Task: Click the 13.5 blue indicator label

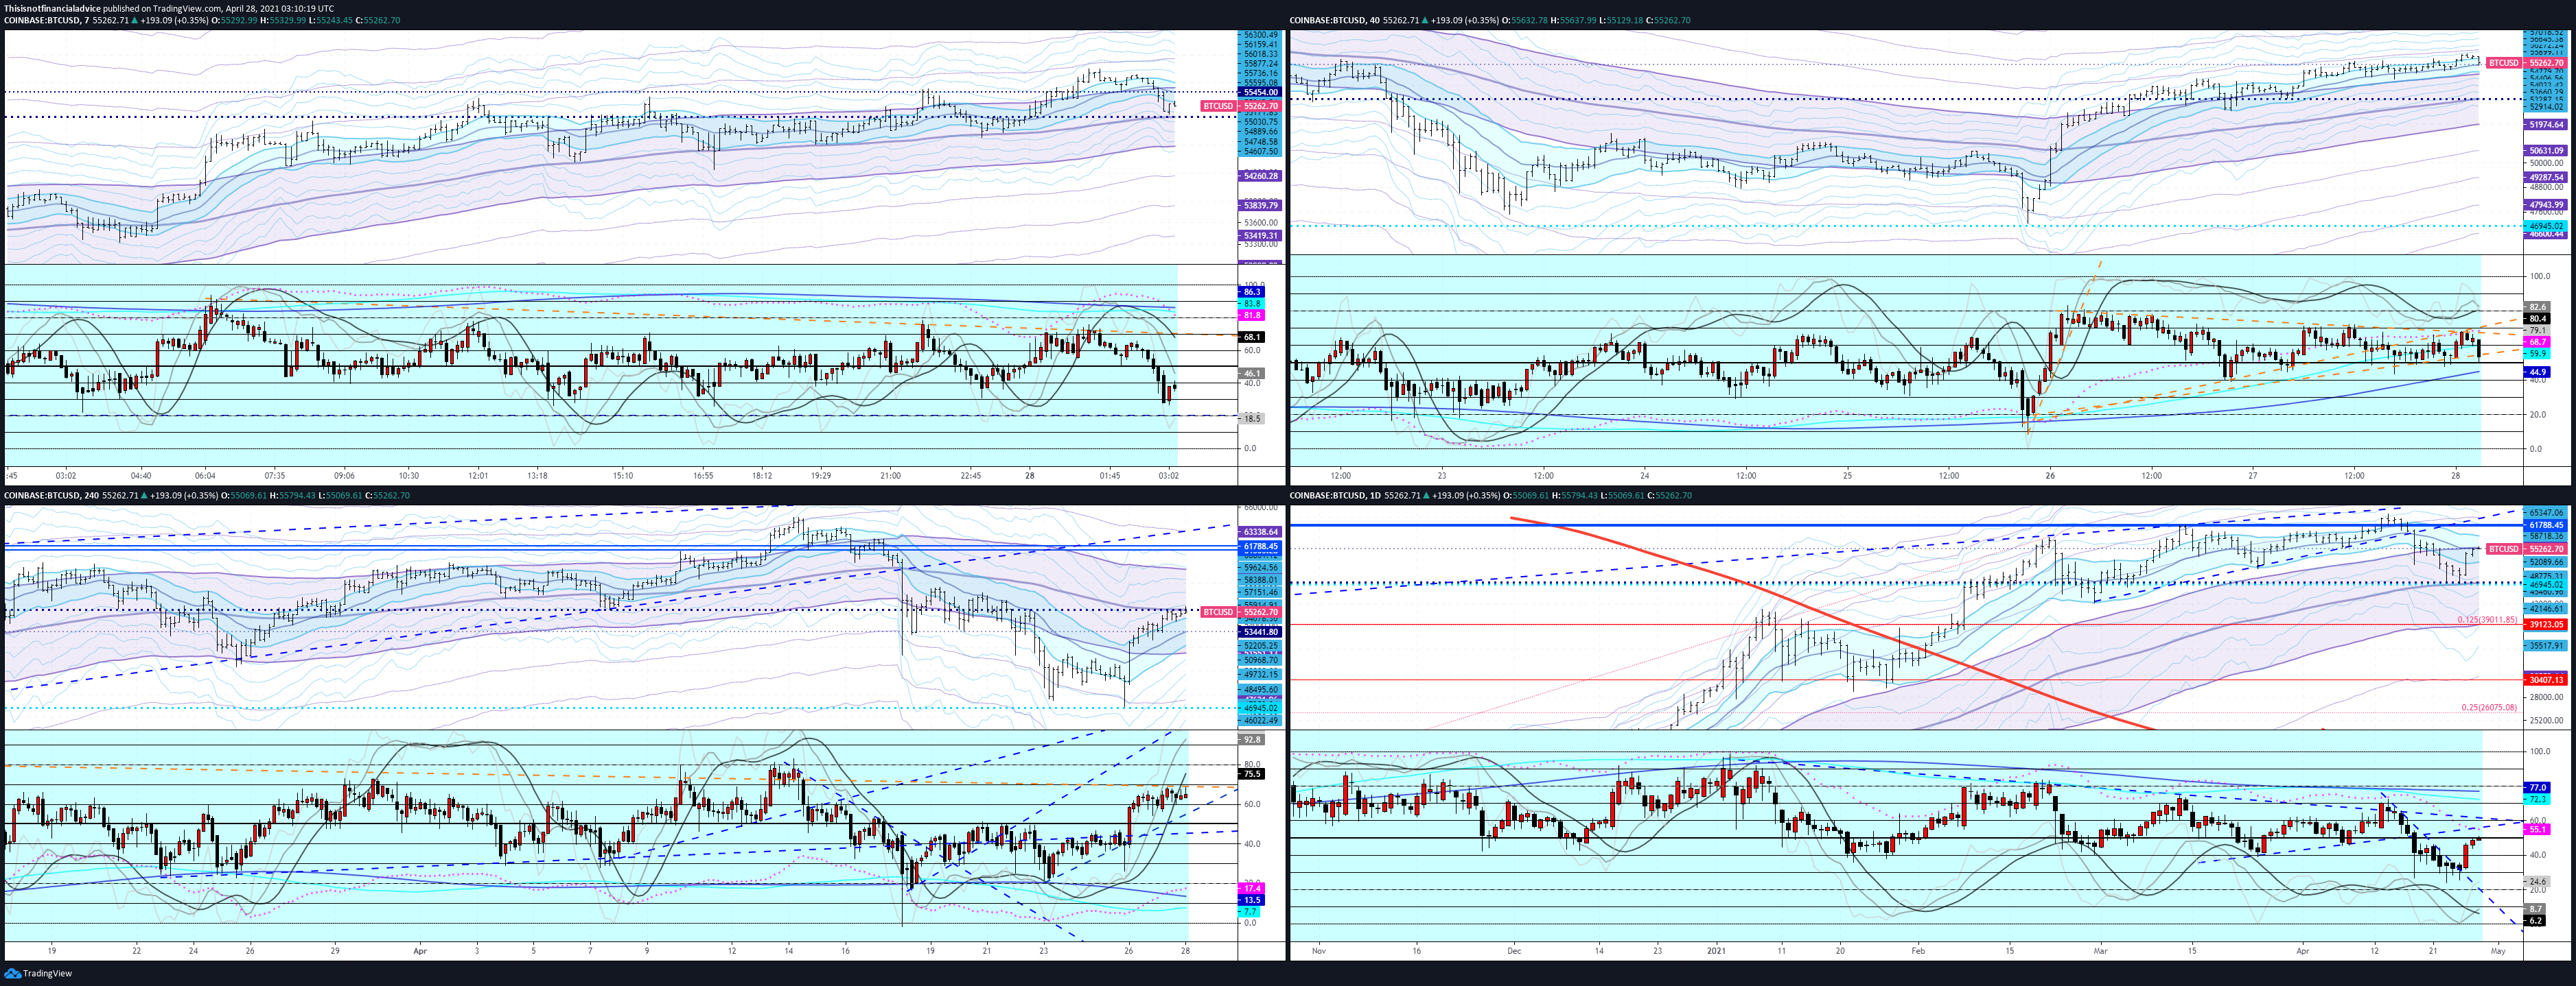Action: [x=1251, y=900]
